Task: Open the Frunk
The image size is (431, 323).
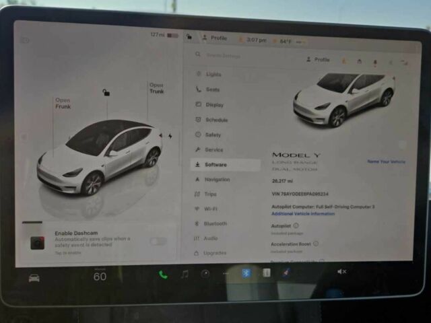Action: [63, 103]
